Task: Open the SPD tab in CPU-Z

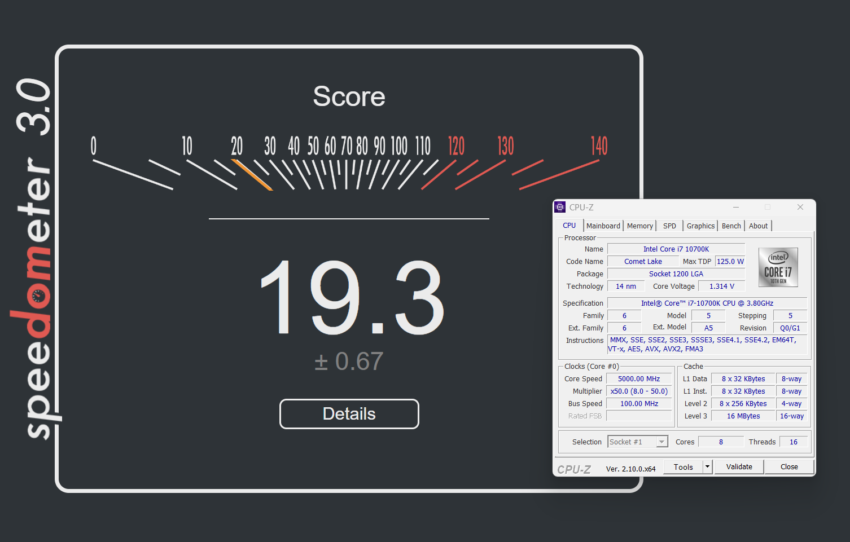Action: 669,226
